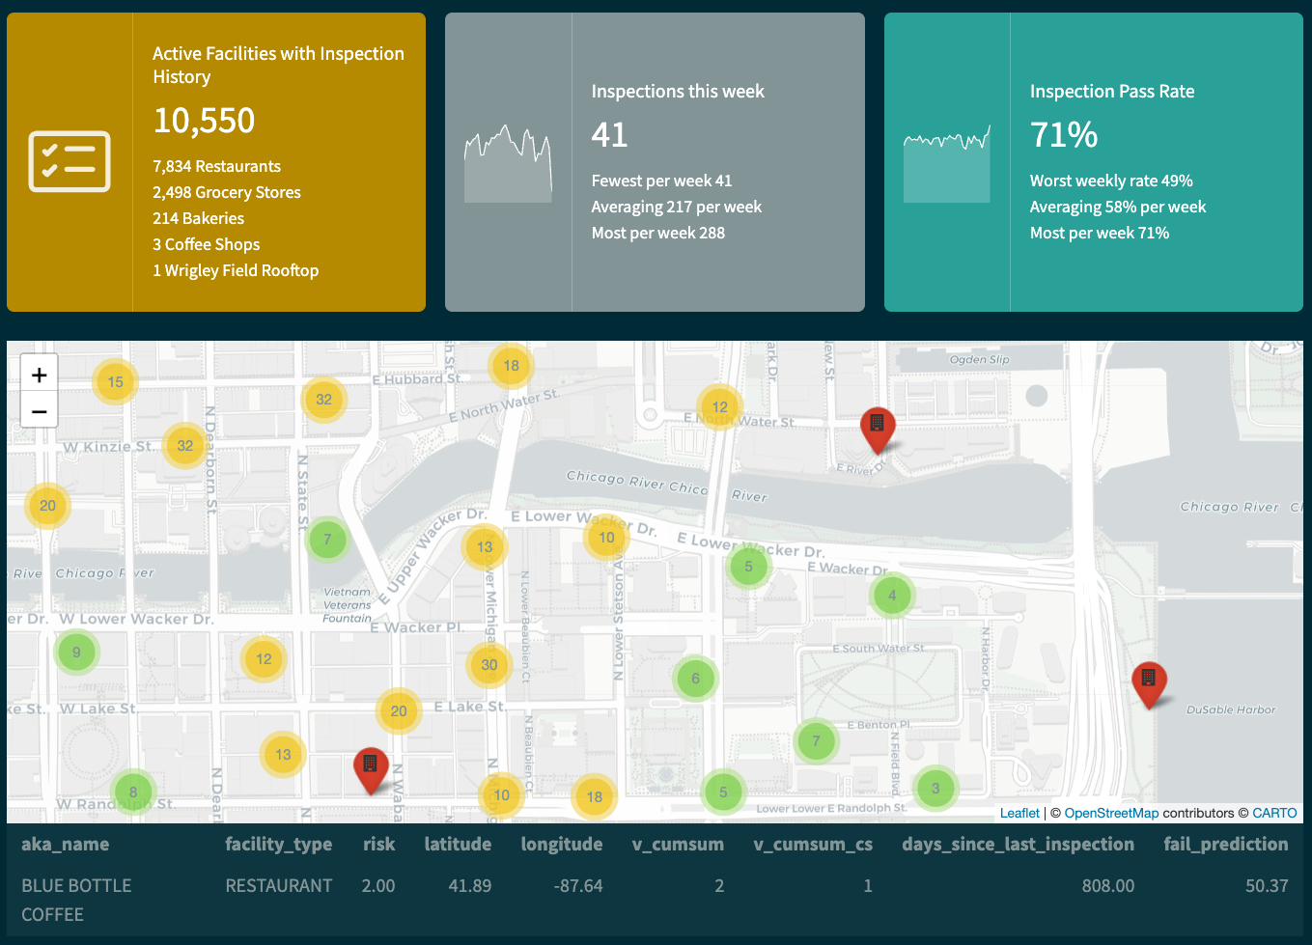
Task: Click the map zoom in button
Action: coord(39,375)
